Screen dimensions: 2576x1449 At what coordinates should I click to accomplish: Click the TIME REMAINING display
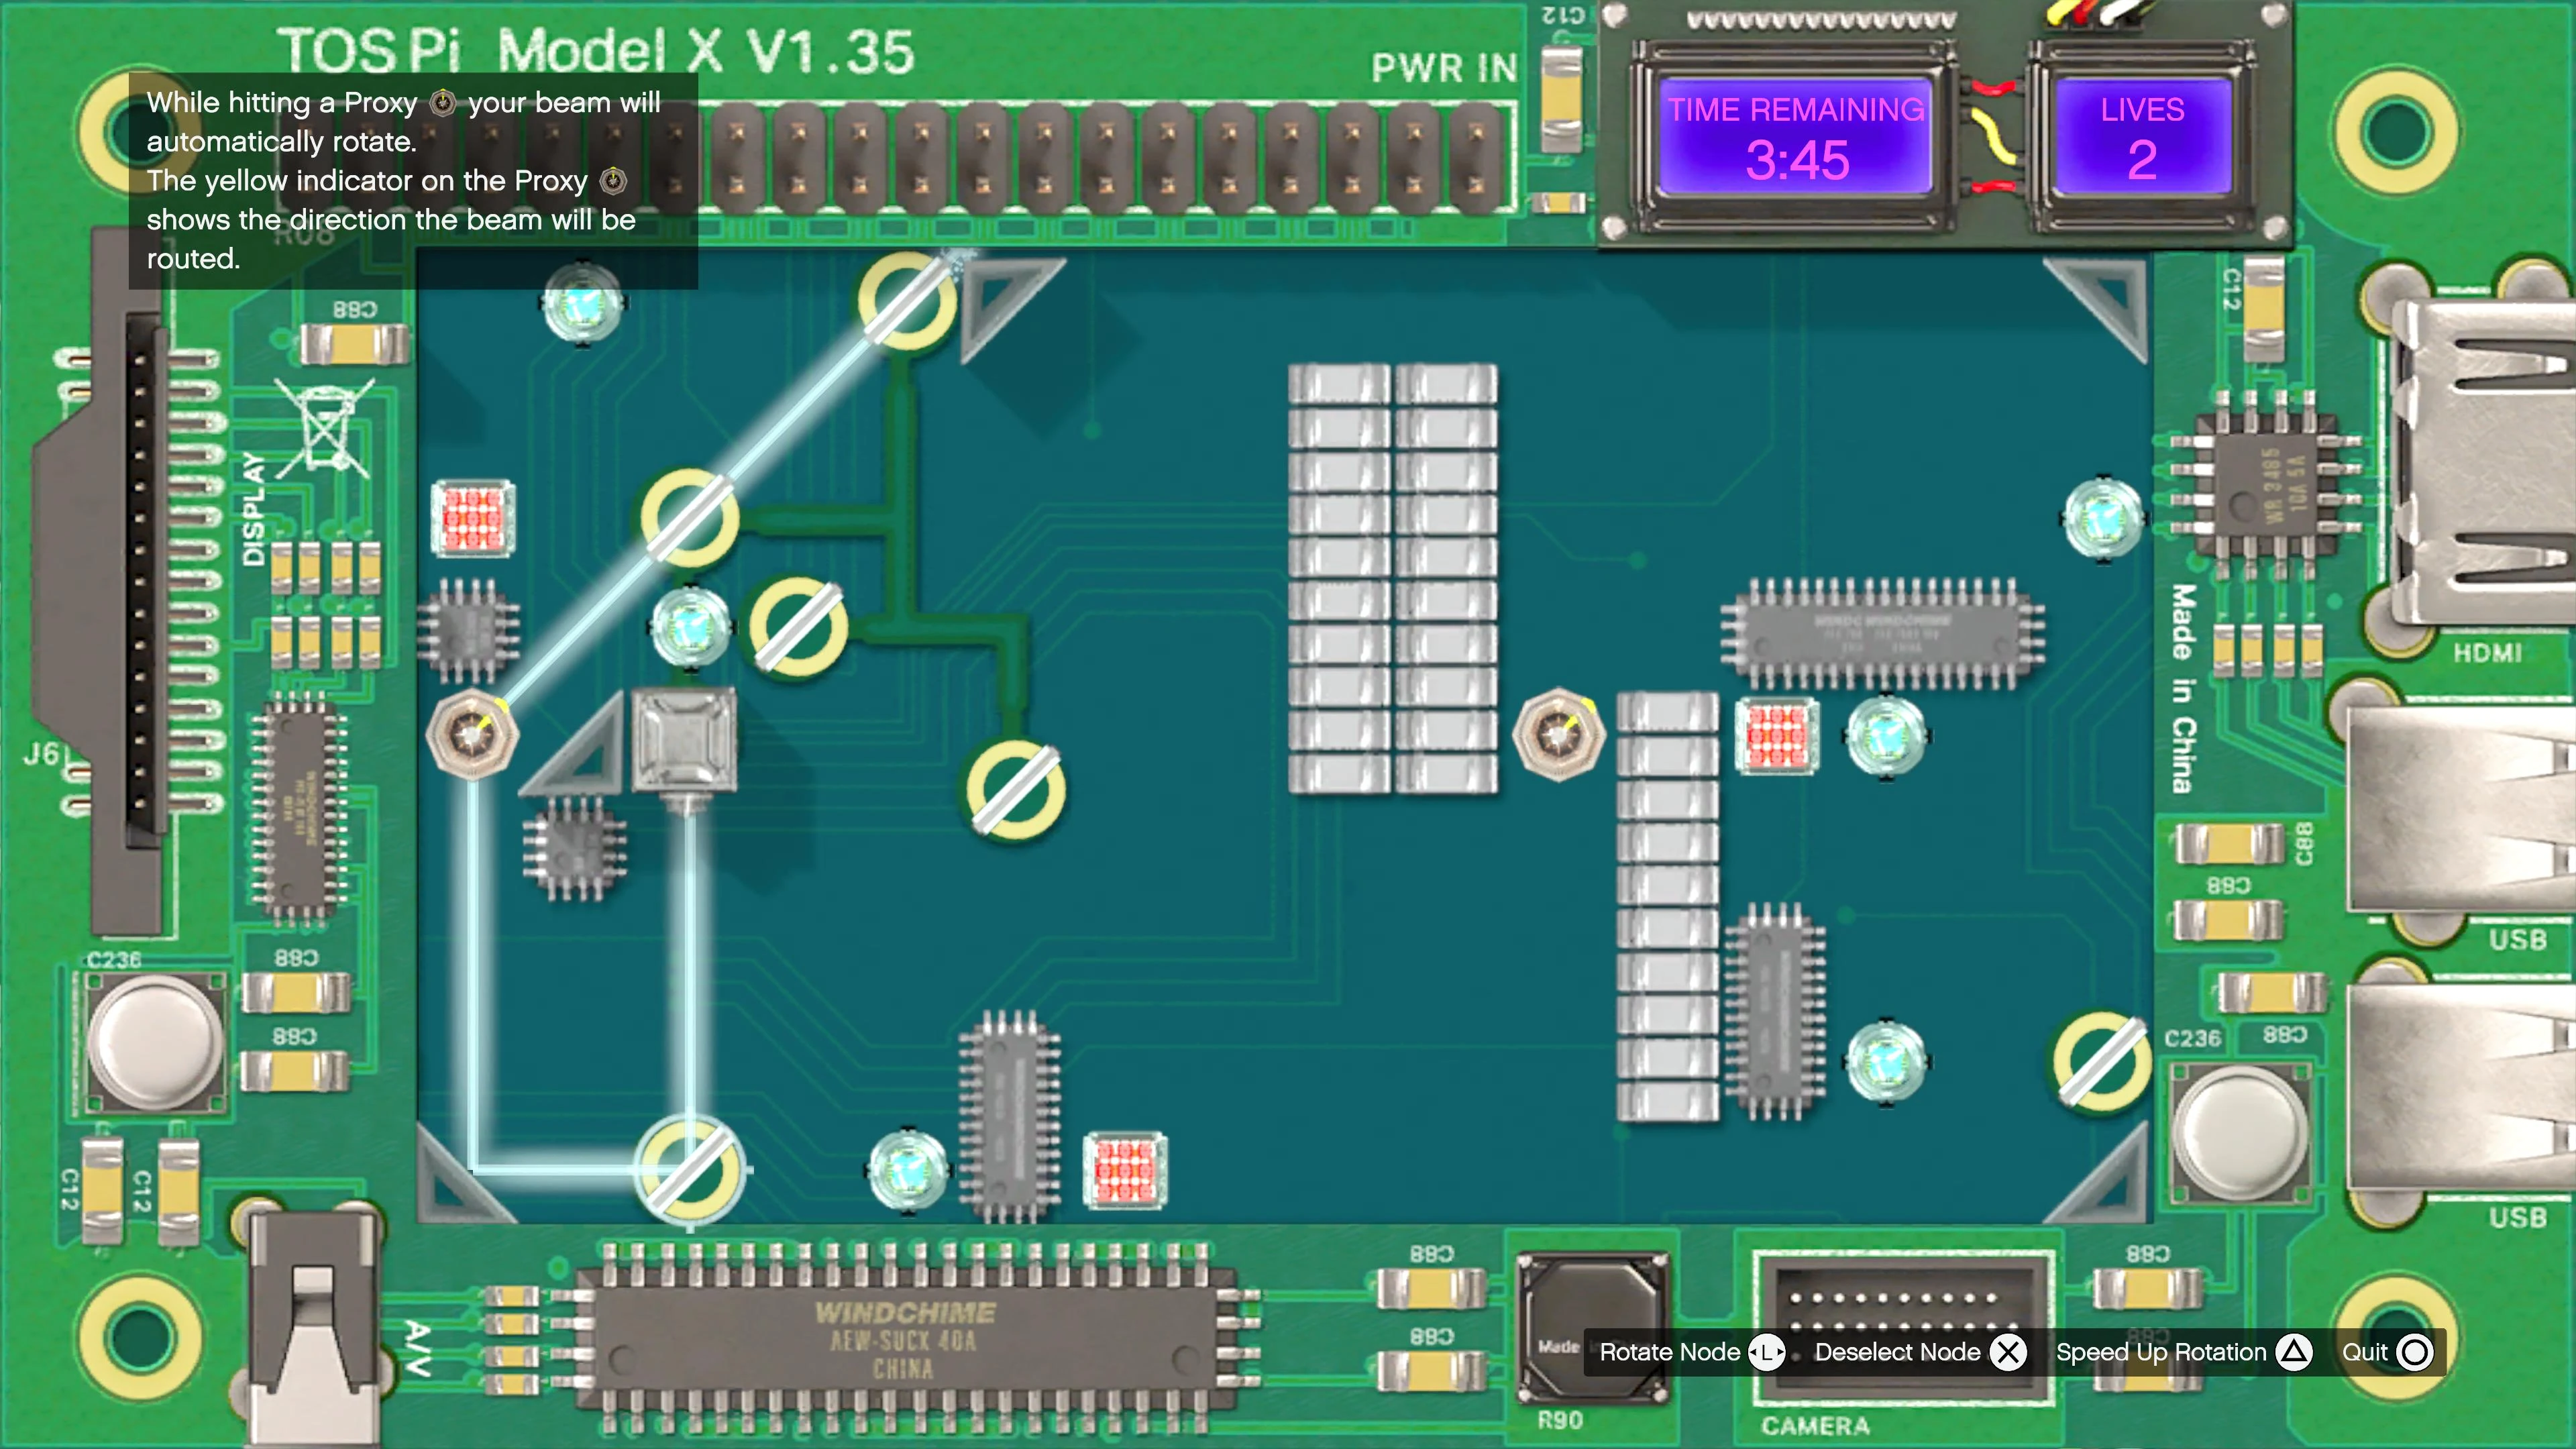[x=1796, y=137]
